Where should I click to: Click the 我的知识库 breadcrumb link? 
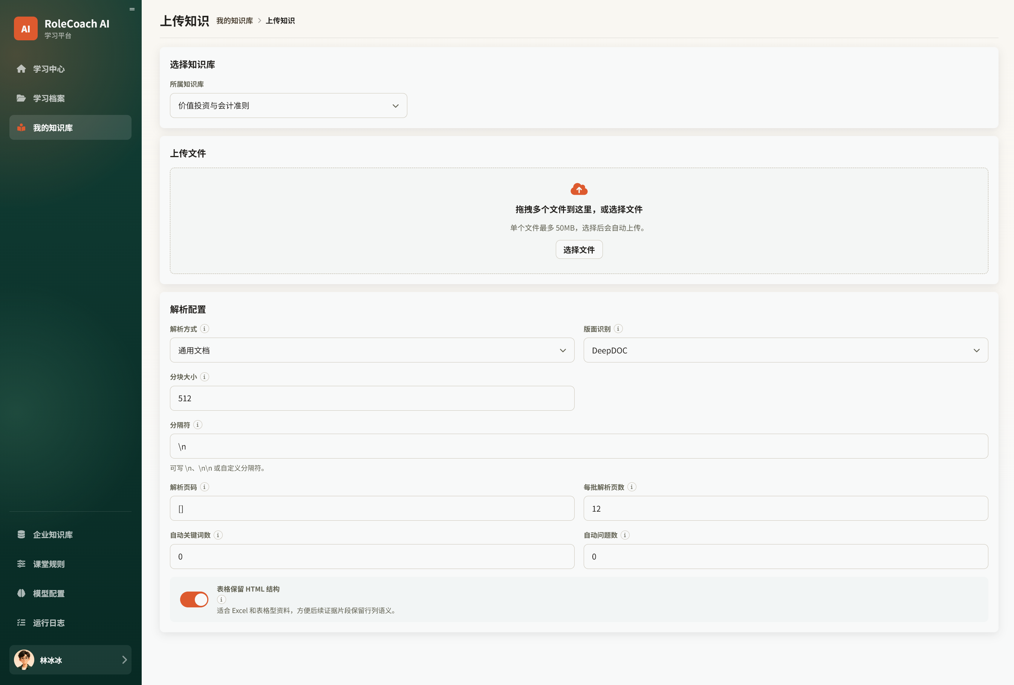pos(234,20)
